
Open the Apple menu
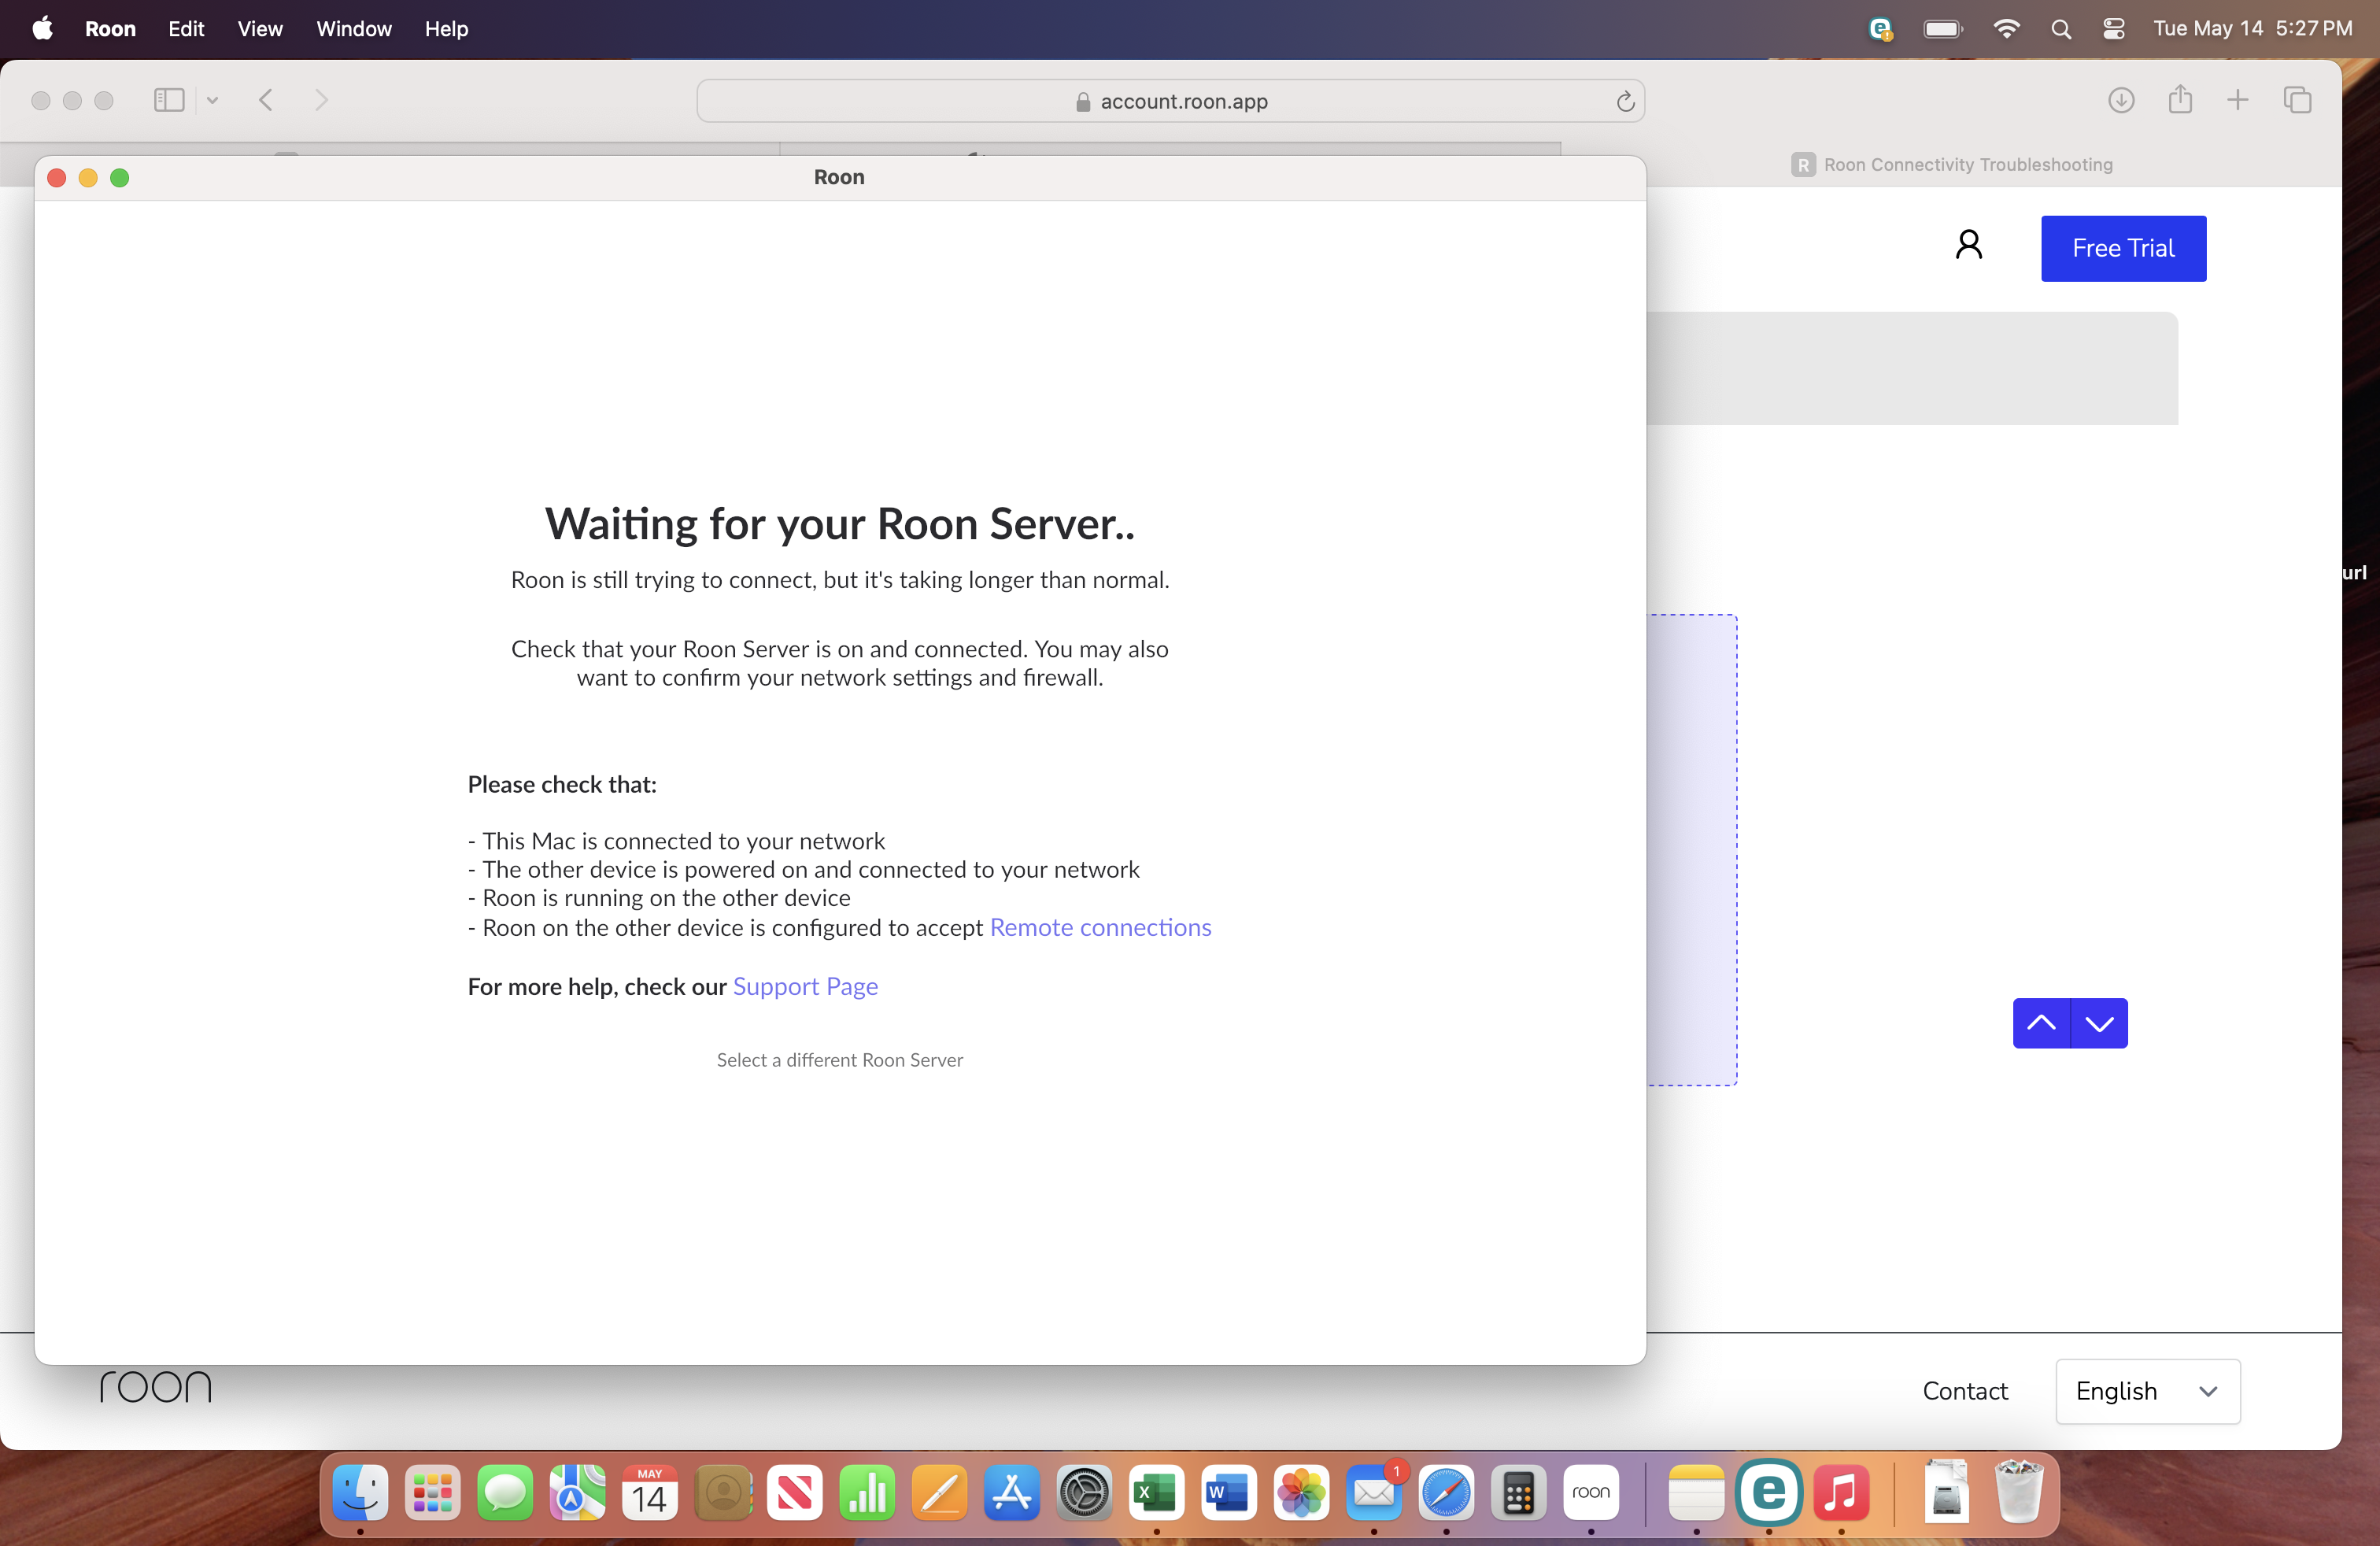tap(42, 28)
